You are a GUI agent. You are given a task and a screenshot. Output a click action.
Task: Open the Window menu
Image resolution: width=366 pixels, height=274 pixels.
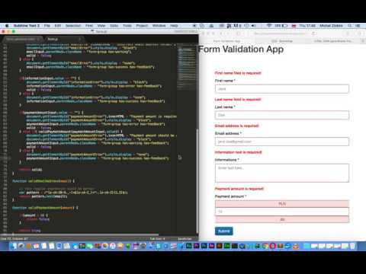click(x=159, y=26)
